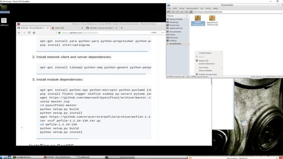
Task: Choose Invert Selection in context menu
Action: pyautogui.click(x=209, y=64)
